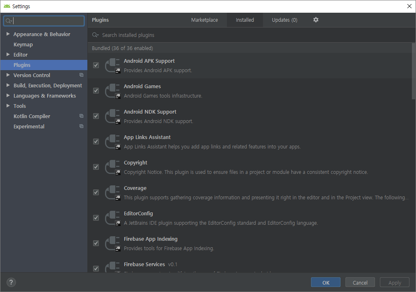Disable Android Games plugin checkbox
Screen dimensions: 416x292
tap(96, 91)
